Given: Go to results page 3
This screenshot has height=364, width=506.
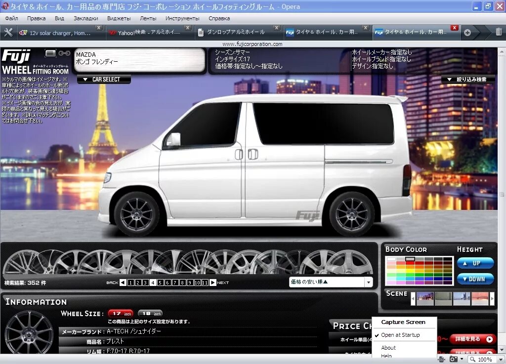Looking at the screenshot, I should click(x=145, y=283).
